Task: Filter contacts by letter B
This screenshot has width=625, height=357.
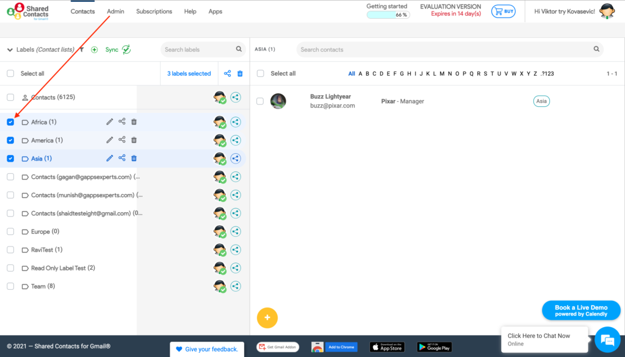Action: 367,74
